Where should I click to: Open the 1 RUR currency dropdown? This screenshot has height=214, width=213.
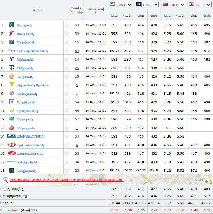[176, 5]
